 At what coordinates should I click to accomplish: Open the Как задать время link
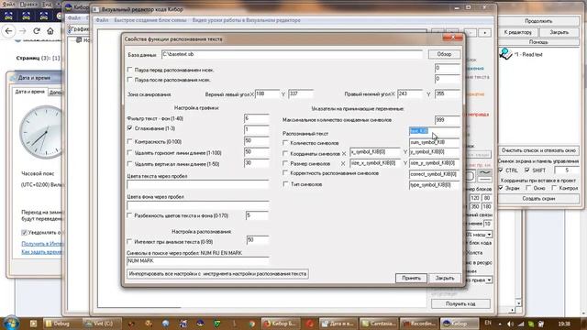click(x=41, y=252)
